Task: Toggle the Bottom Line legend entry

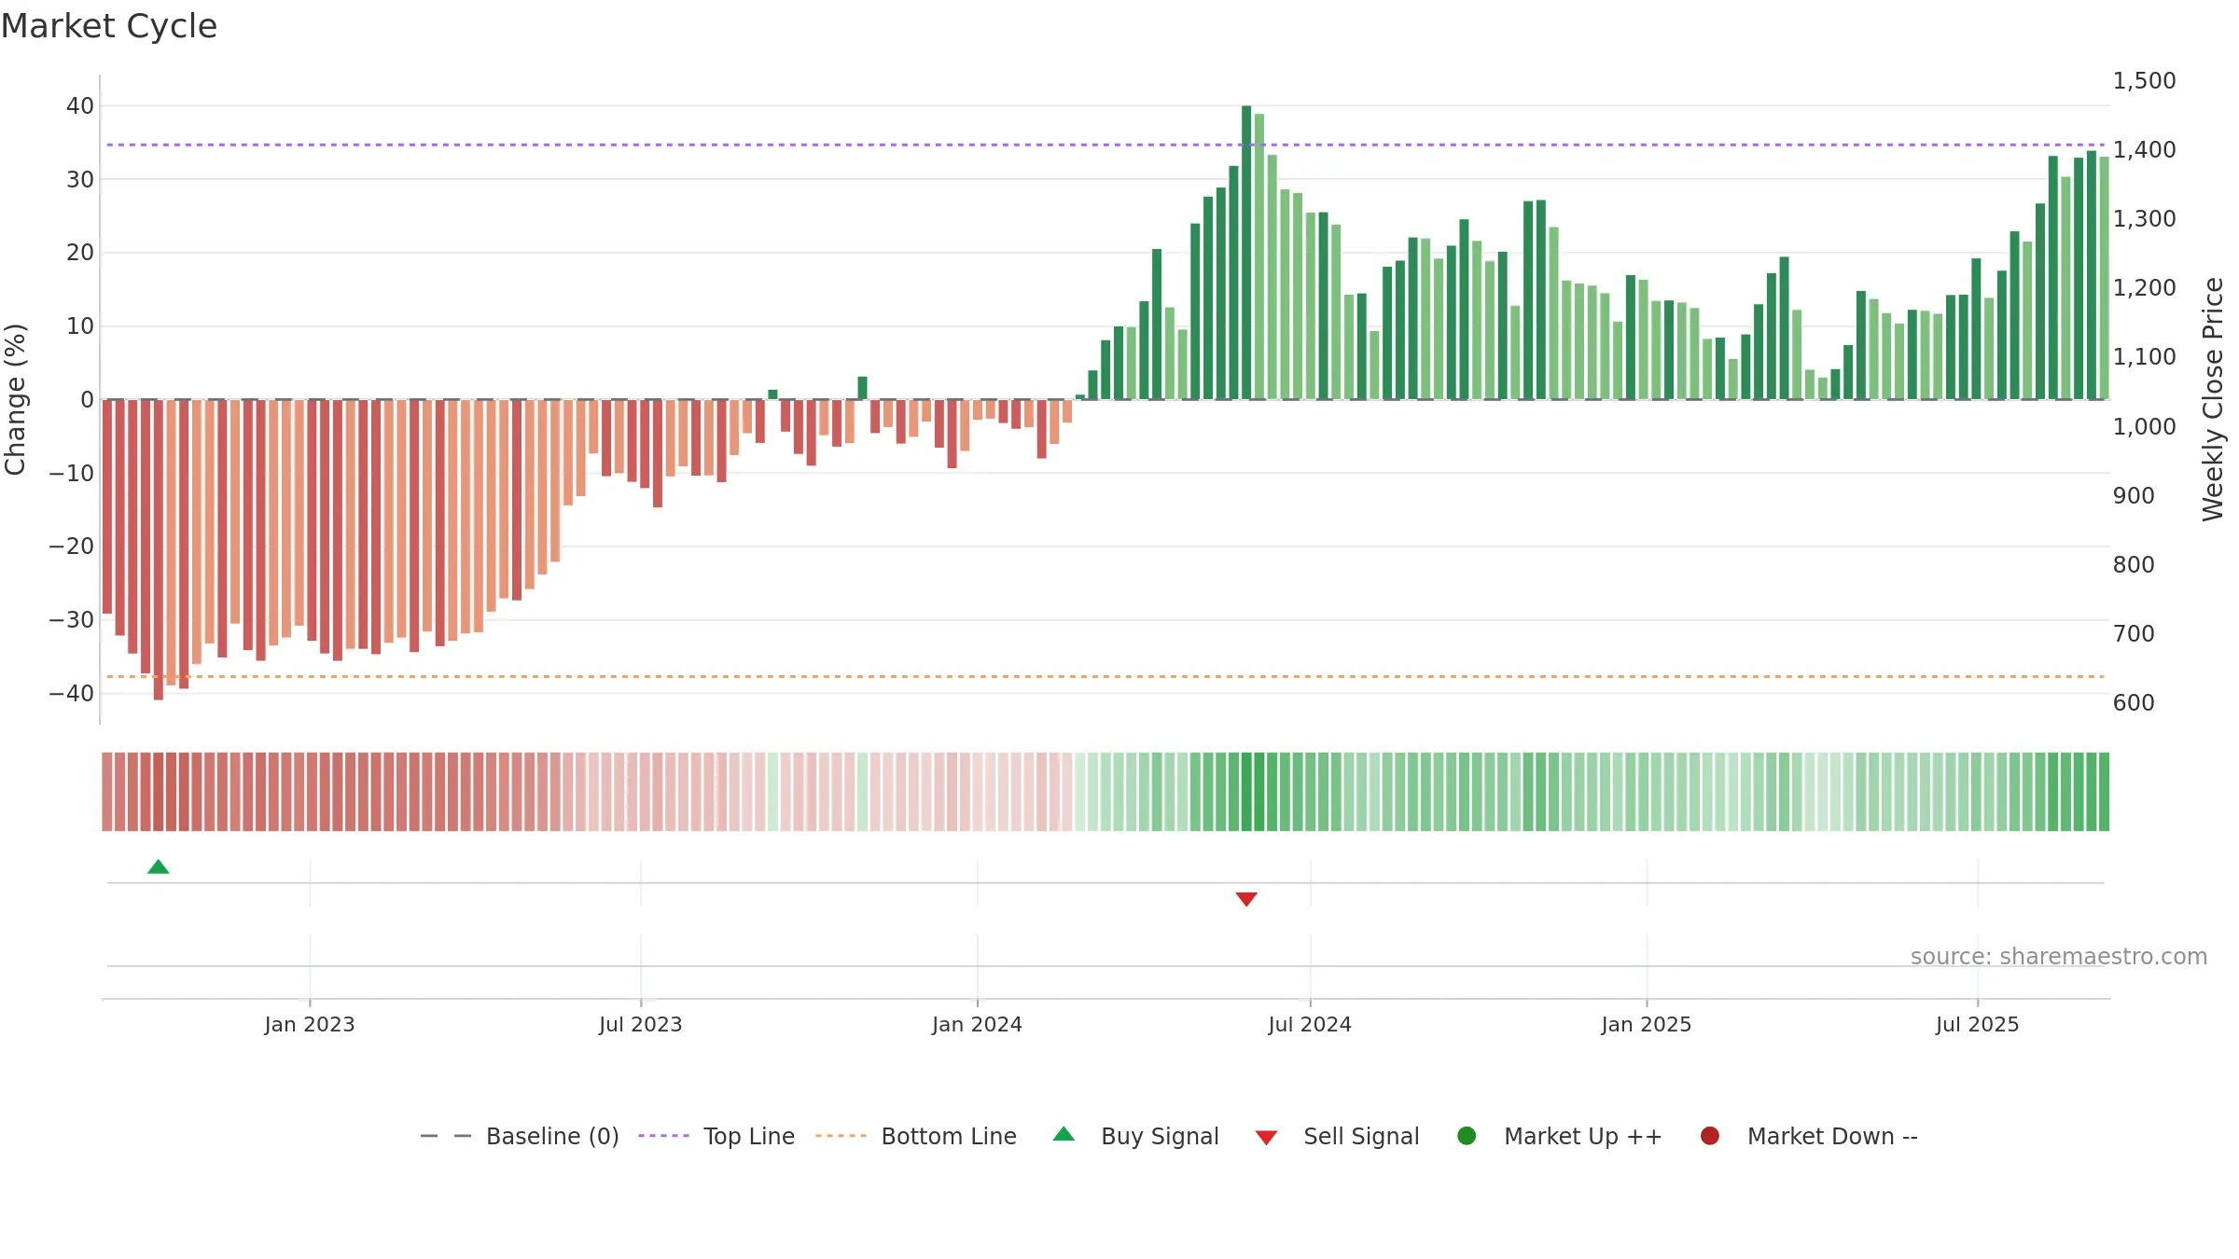Action: [916, 1136]
